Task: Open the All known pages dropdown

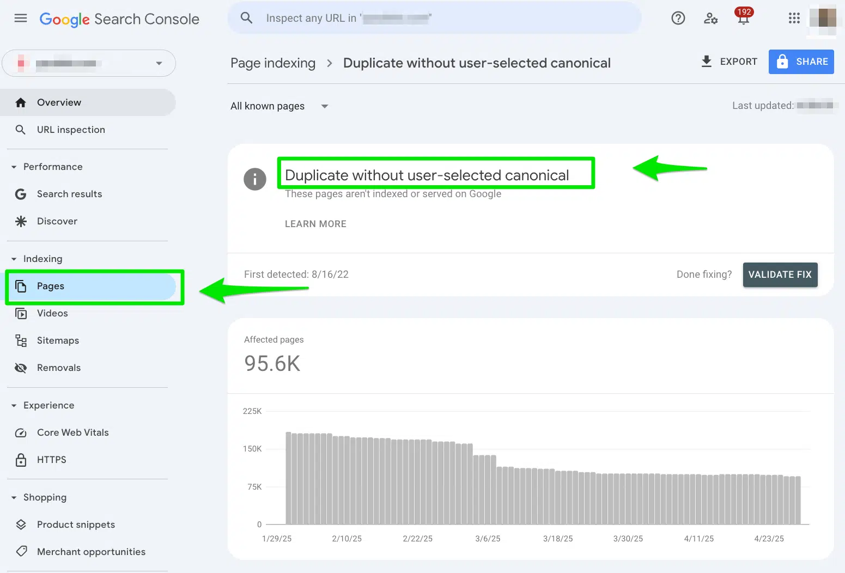Action: [x=279, y=106]
